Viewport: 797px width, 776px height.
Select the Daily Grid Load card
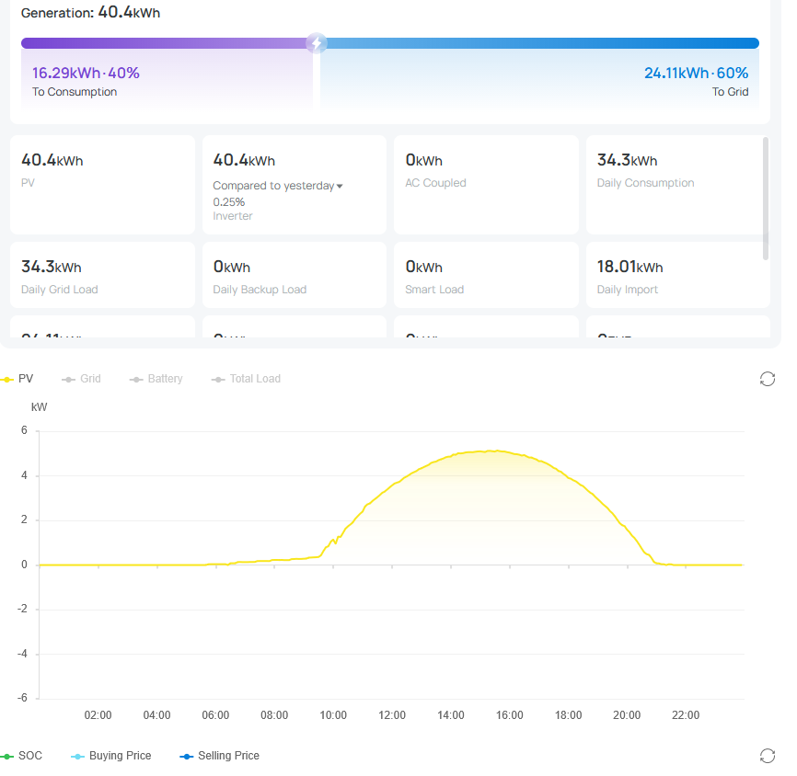[x=102, y=275]
